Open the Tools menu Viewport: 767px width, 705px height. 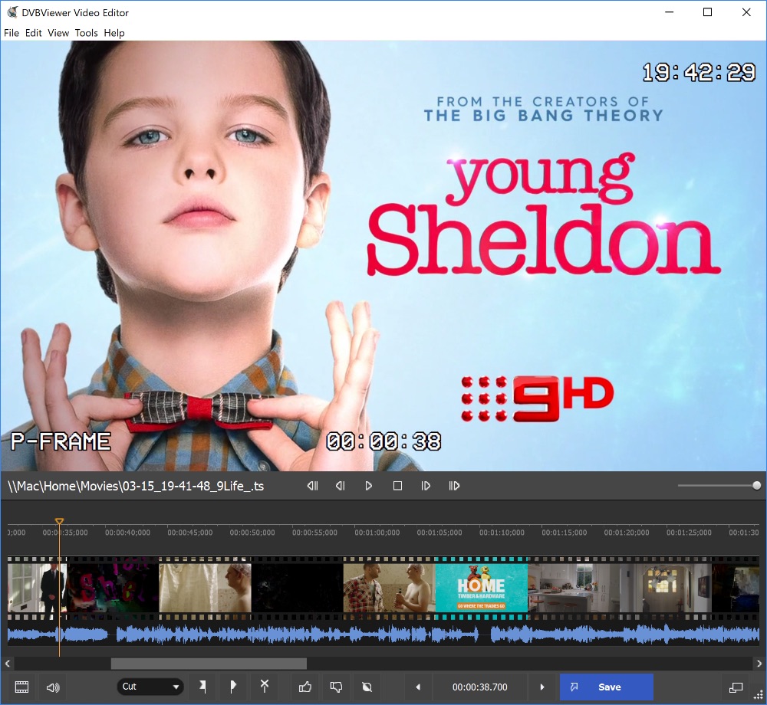click(x=86, y=33)
